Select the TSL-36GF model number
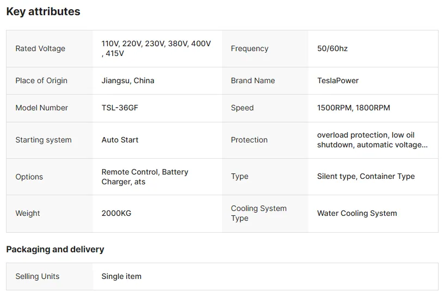 120,108
